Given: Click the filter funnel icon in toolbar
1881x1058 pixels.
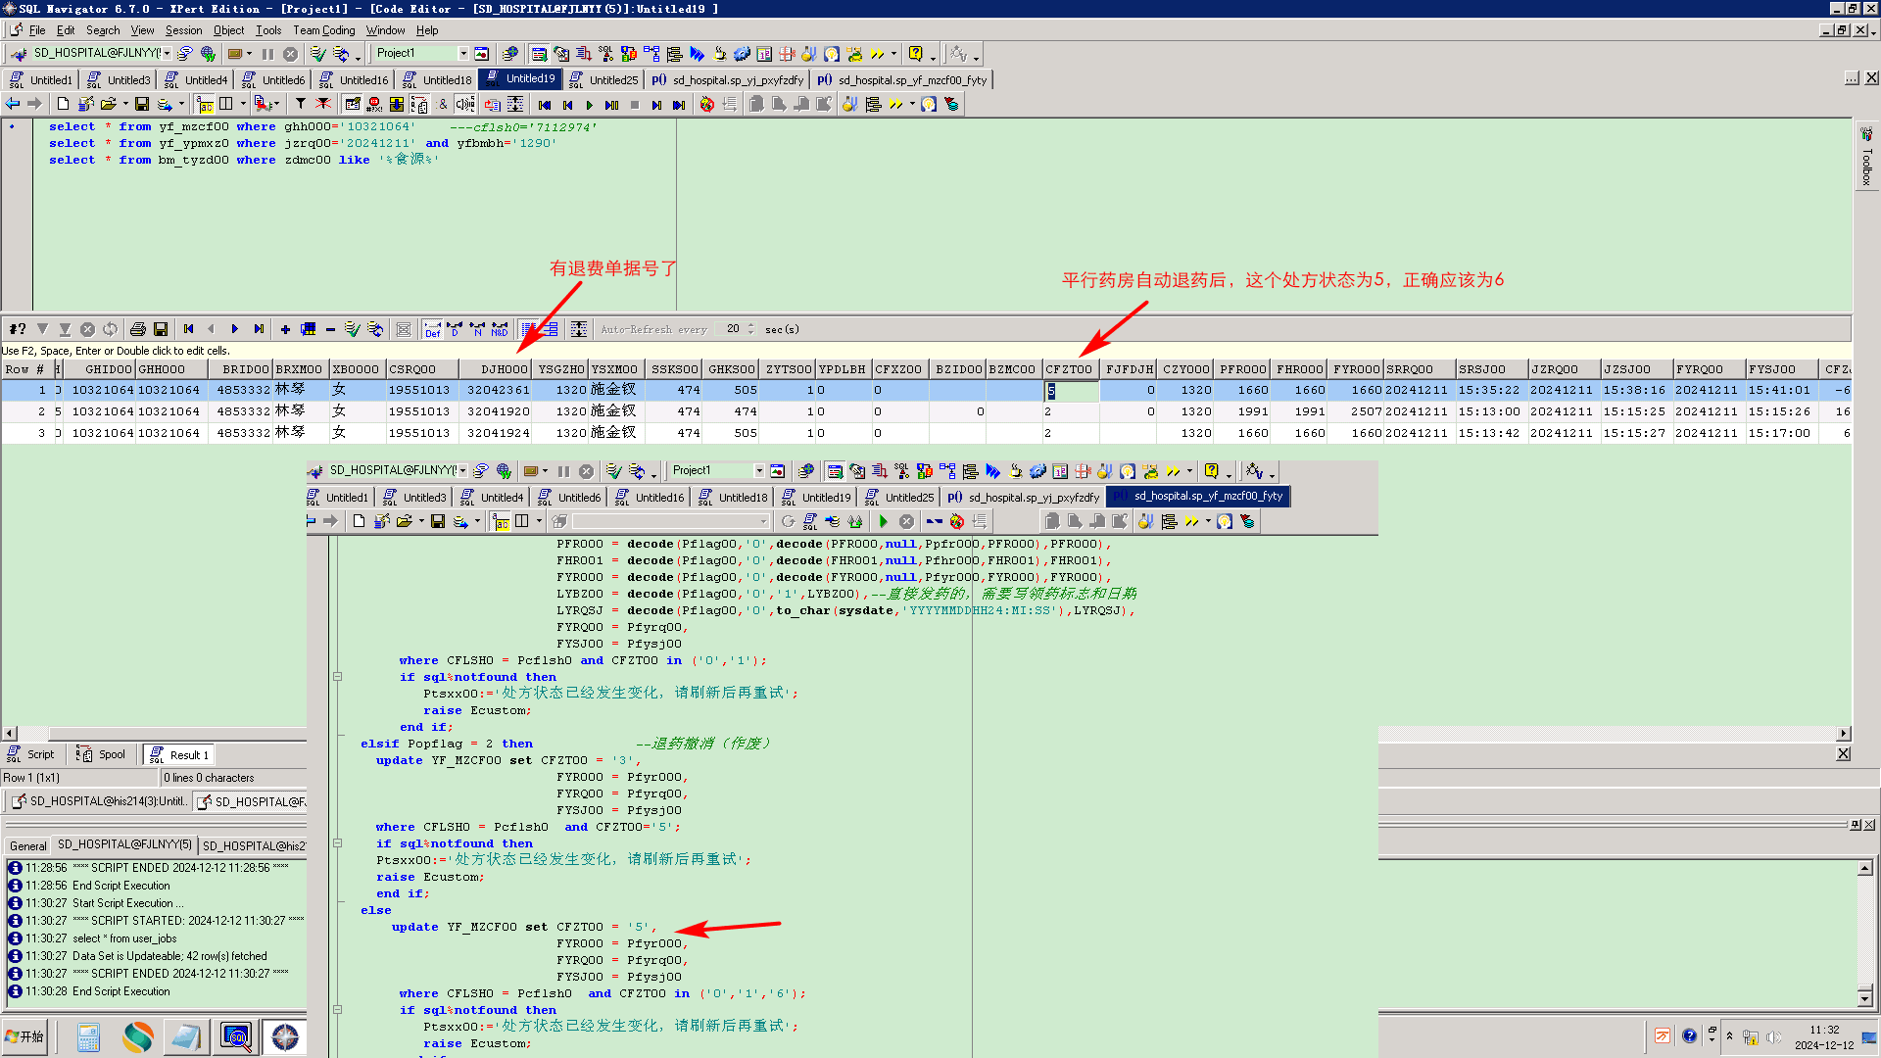Looking at the screenshot, I should coord(301,104).
